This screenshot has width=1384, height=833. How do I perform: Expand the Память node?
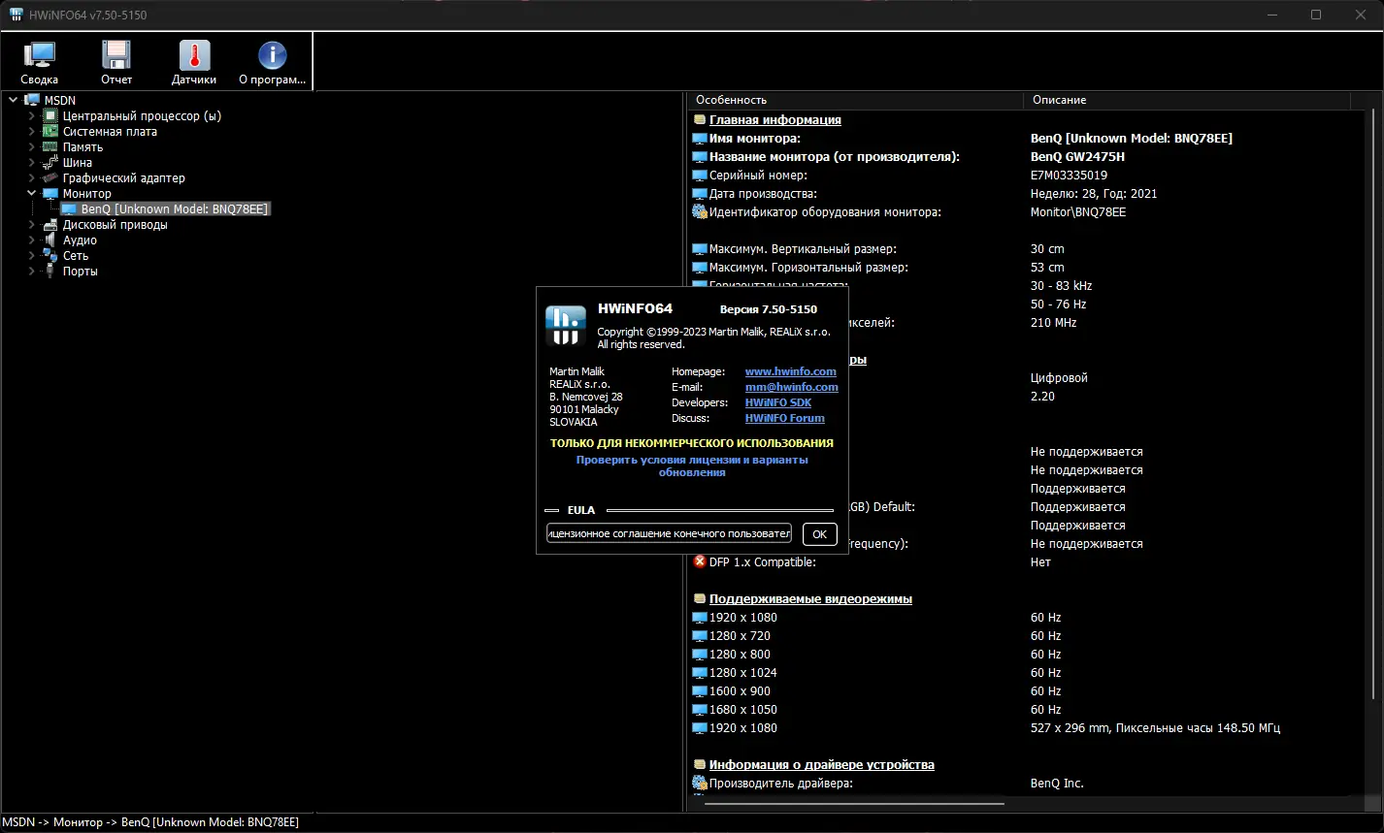[x=31, y=146]
